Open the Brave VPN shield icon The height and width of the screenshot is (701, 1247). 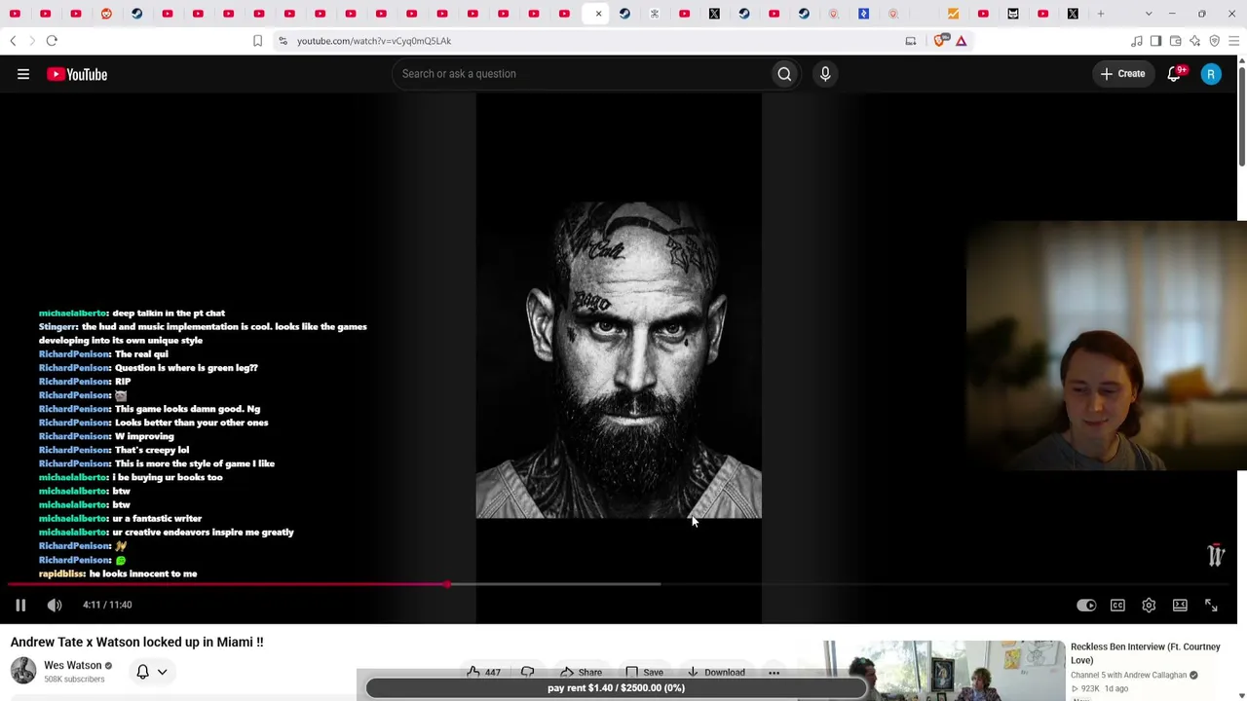click(1215, 41)
